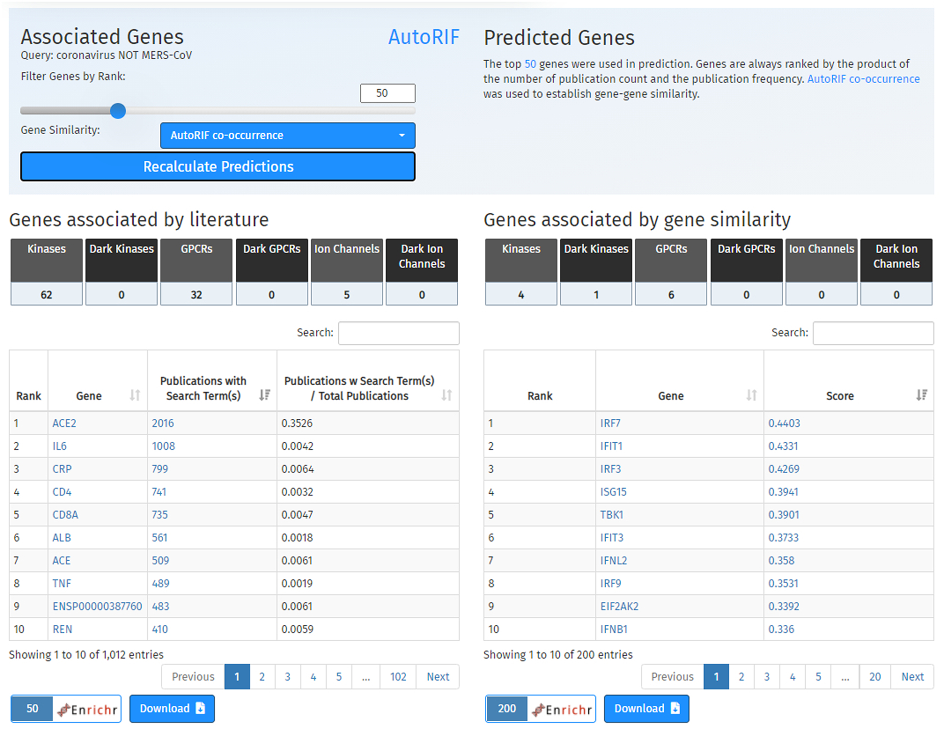This screenshot has height=729, width=944.
Task: Open ACE2 gene link
Action: (x=64, y=423)
